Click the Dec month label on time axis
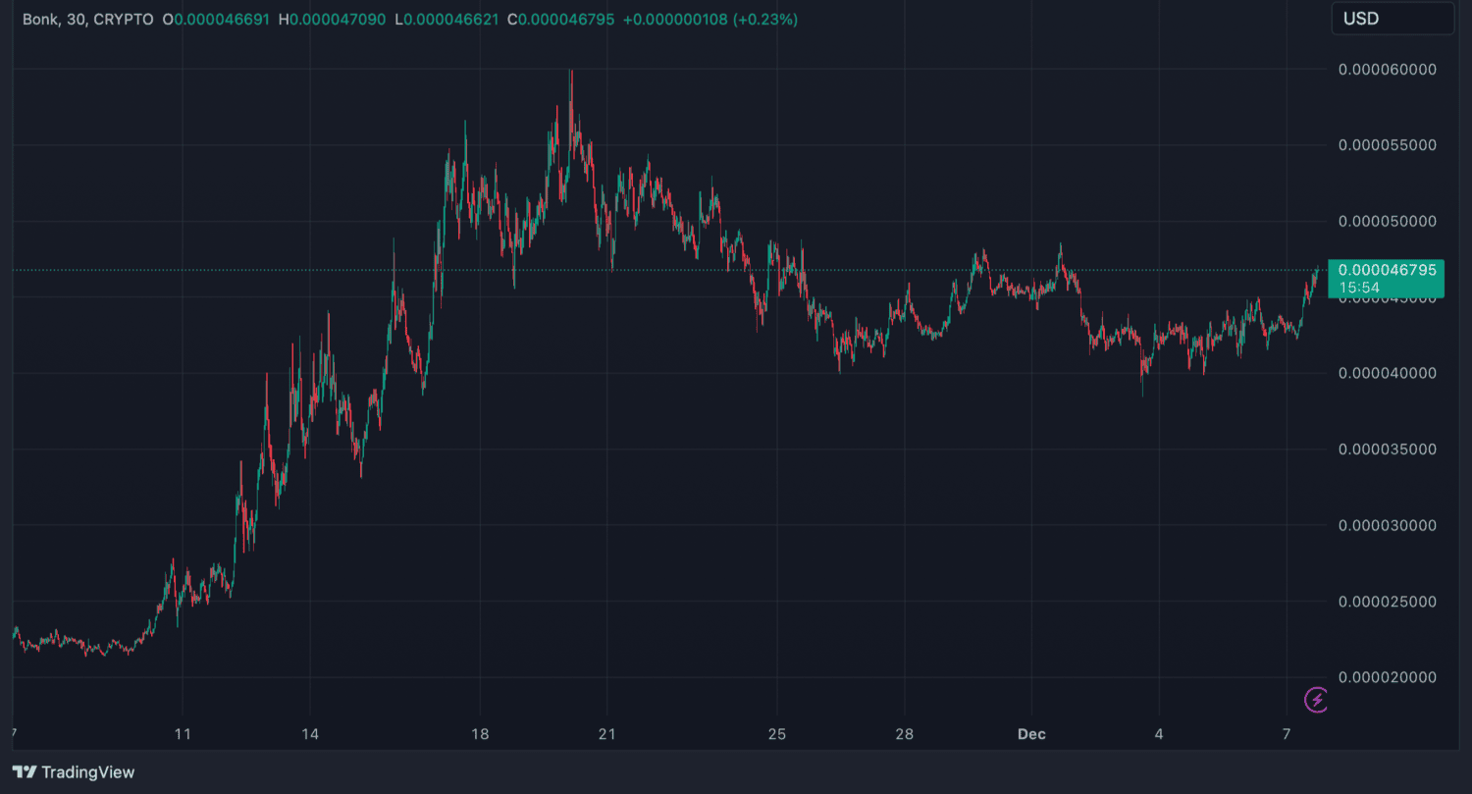This screenshot has width=1472, height=794. (x=1031, y=734)
